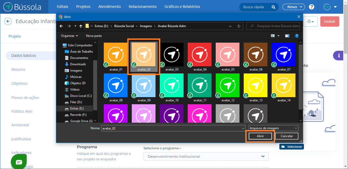The image size is (348, 169).
Task: Select Este Computador in navigation tree
Action: (77, 45)
